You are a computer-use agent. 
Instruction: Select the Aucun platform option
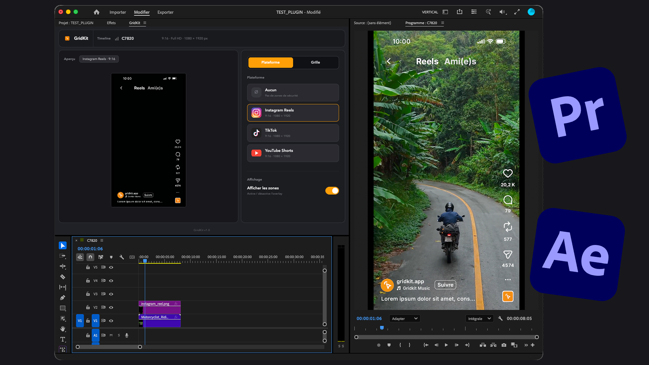(293, 93)
